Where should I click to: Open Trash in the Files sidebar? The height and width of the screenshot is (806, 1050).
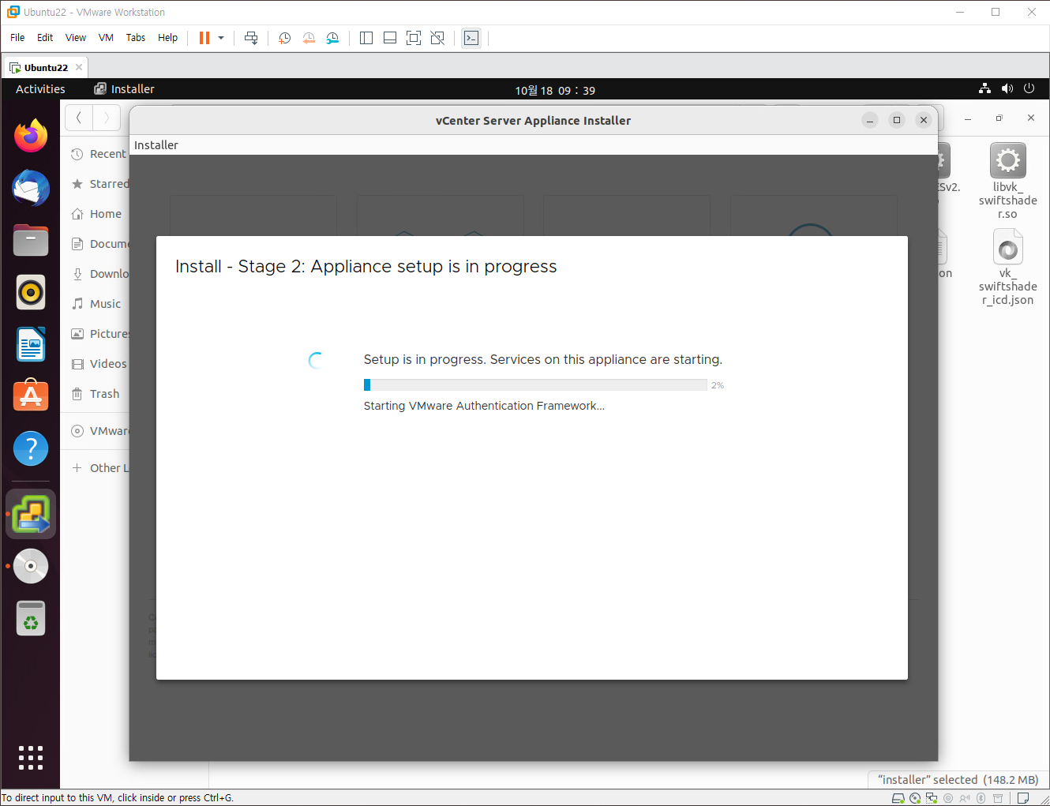[x=96, y=394]
